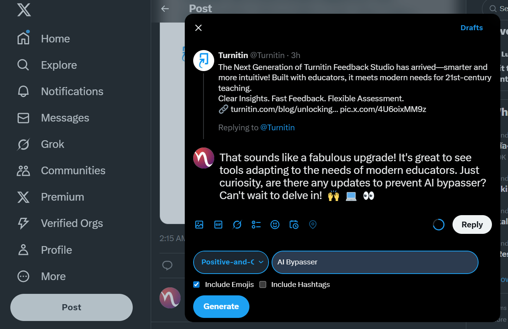
Task: Click the Notifications bell icon
Action: click(x=23, y=91)
